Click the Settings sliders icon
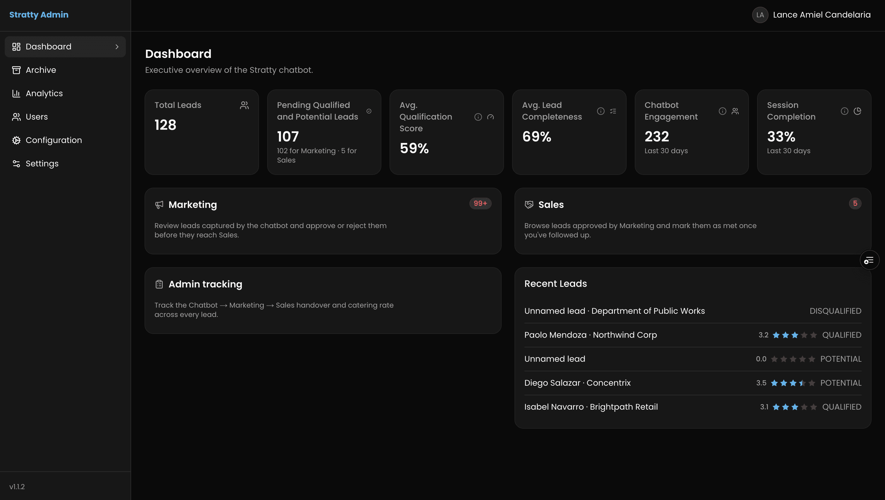The image size is (885, 500). click(16, 163)
